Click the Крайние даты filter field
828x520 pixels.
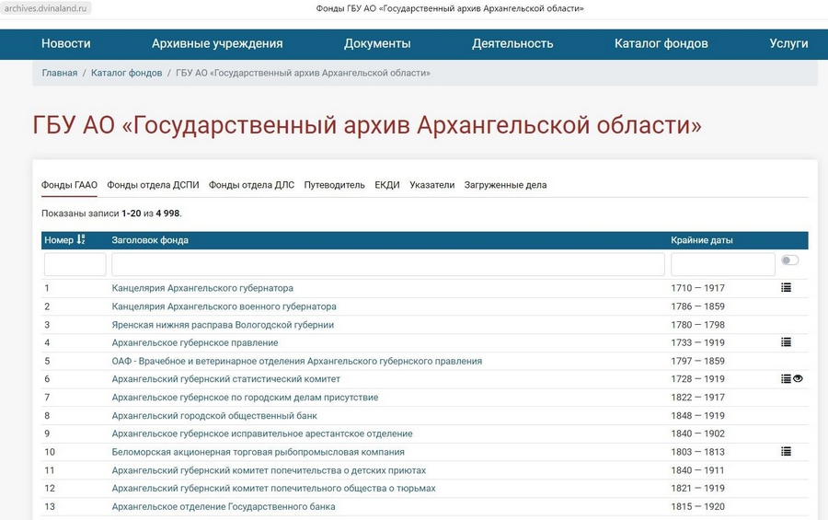click(x=723, y=264)
